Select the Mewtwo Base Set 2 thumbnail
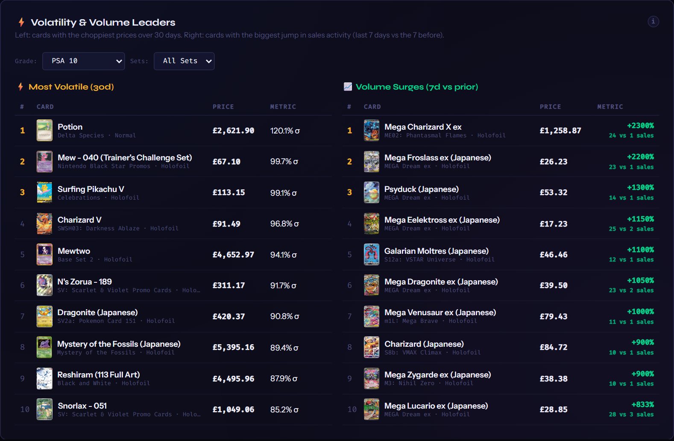The image size is (674, 441). pos(44,255)
